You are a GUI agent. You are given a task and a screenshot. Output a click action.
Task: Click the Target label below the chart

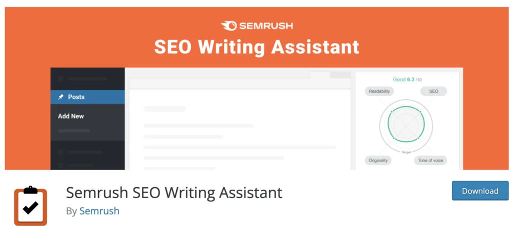point(407,151)
